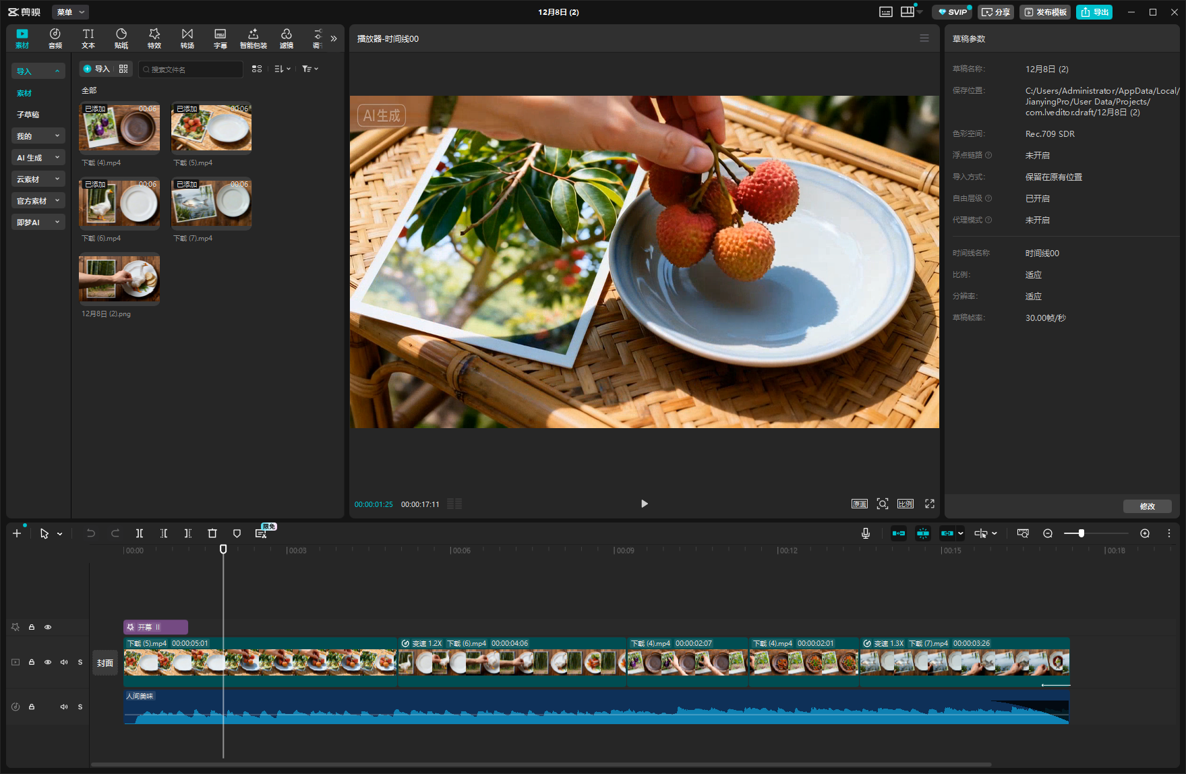Expand the AI 生成 sidebar section

click(x=38, y=158)
